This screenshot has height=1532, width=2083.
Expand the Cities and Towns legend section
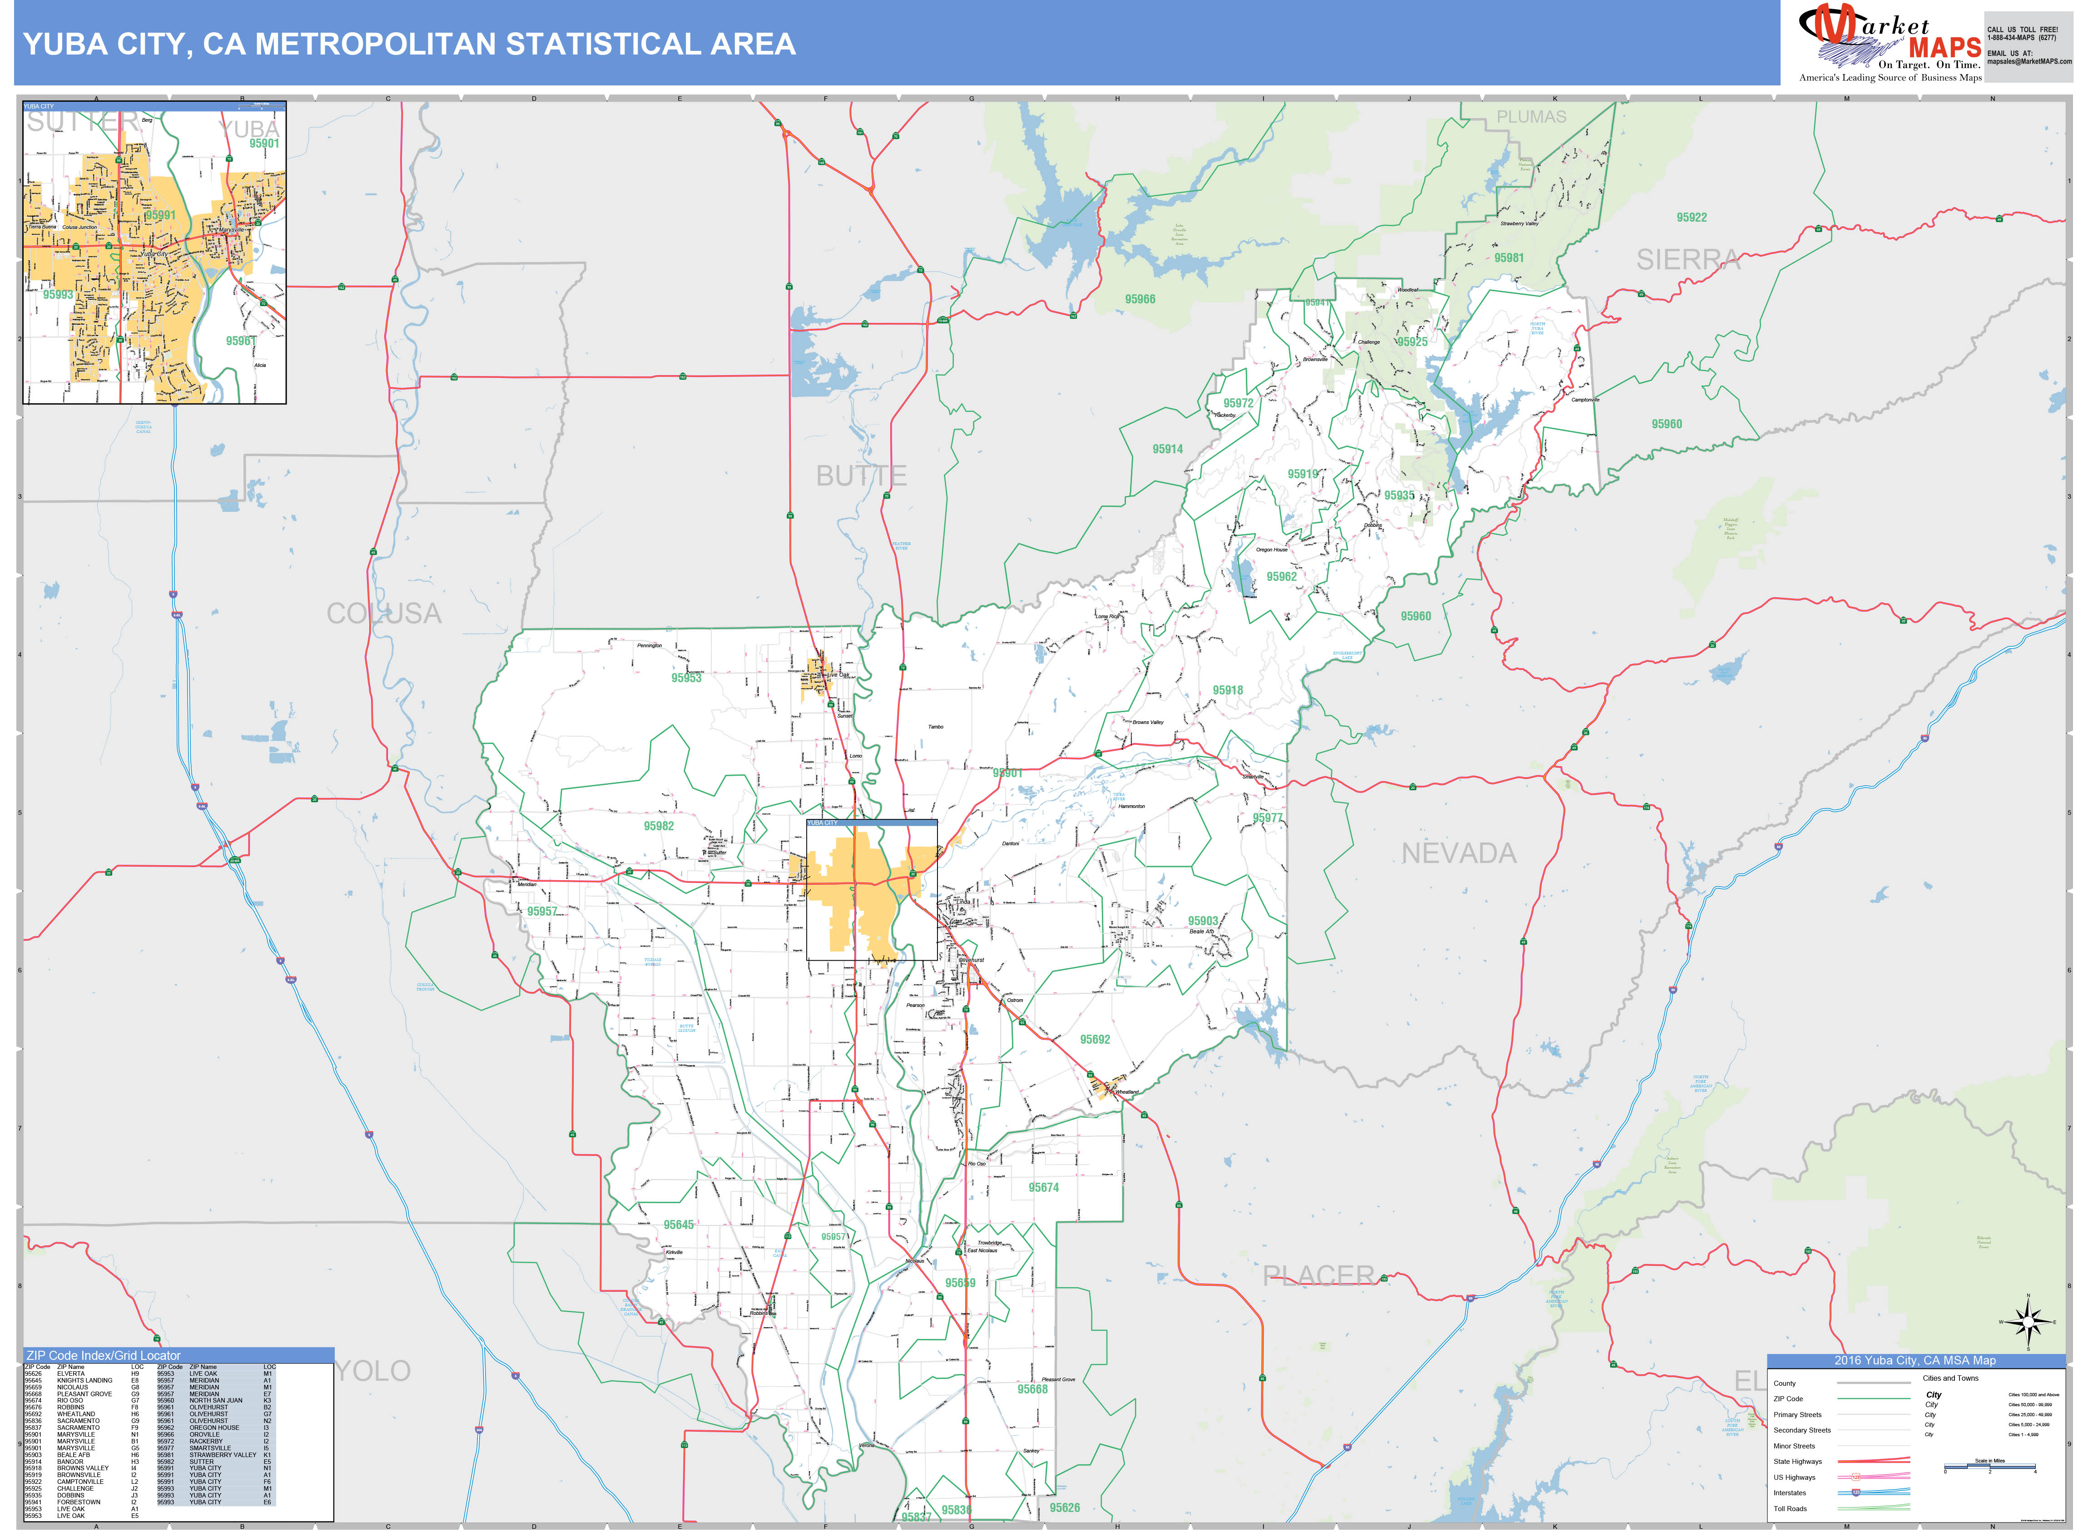pyautogui.click(x=1951, y=1378)
